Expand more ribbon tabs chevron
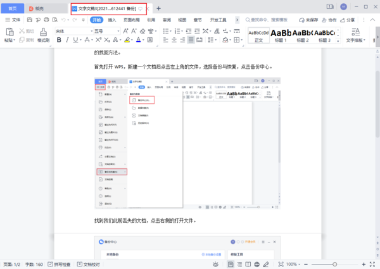 (237, 20)
